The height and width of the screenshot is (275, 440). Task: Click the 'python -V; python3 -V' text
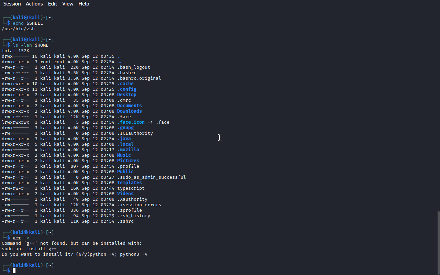pos(119,254)
